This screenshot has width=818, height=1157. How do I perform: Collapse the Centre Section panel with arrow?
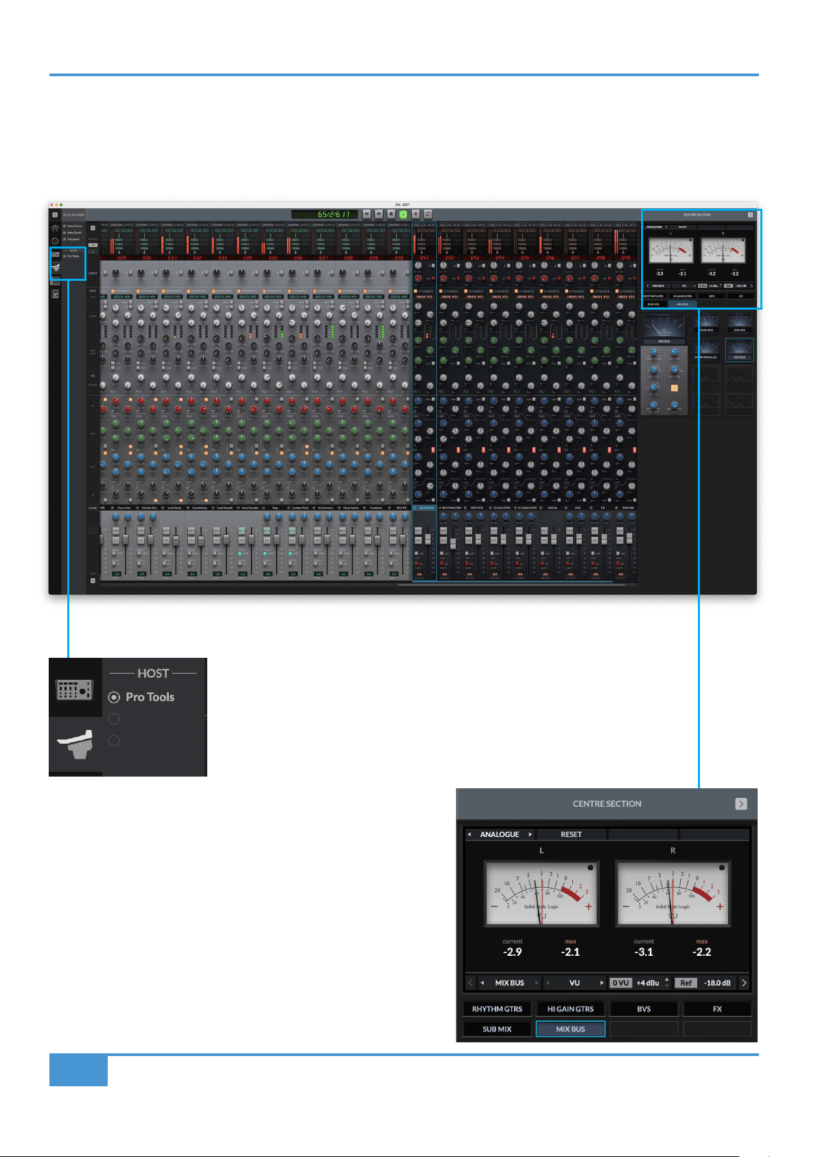[741, 803]
